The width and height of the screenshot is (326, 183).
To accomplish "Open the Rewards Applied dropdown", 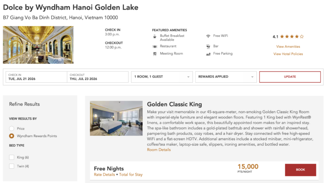I will pos(226,77).
